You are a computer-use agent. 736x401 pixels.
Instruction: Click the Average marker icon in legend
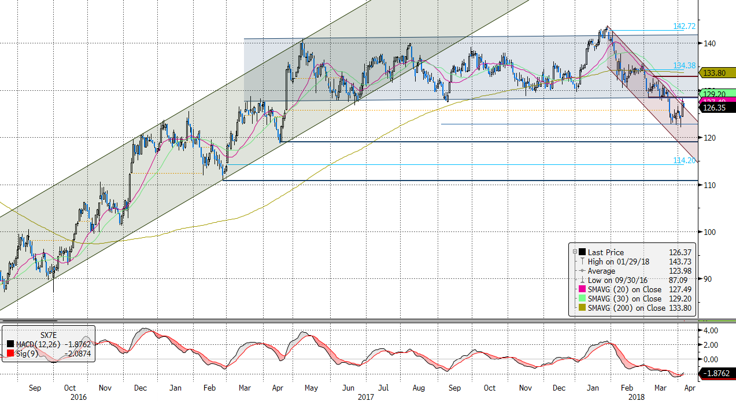click(x=582, y=271)
